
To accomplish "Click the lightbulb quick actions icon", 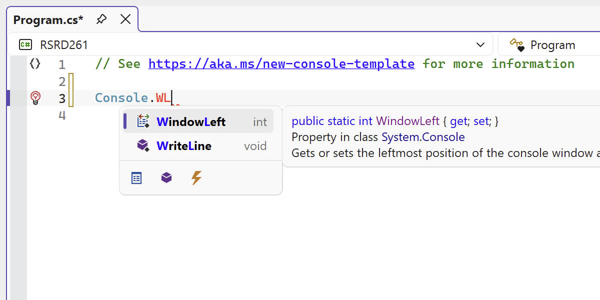I will click(x=35, y=97).
